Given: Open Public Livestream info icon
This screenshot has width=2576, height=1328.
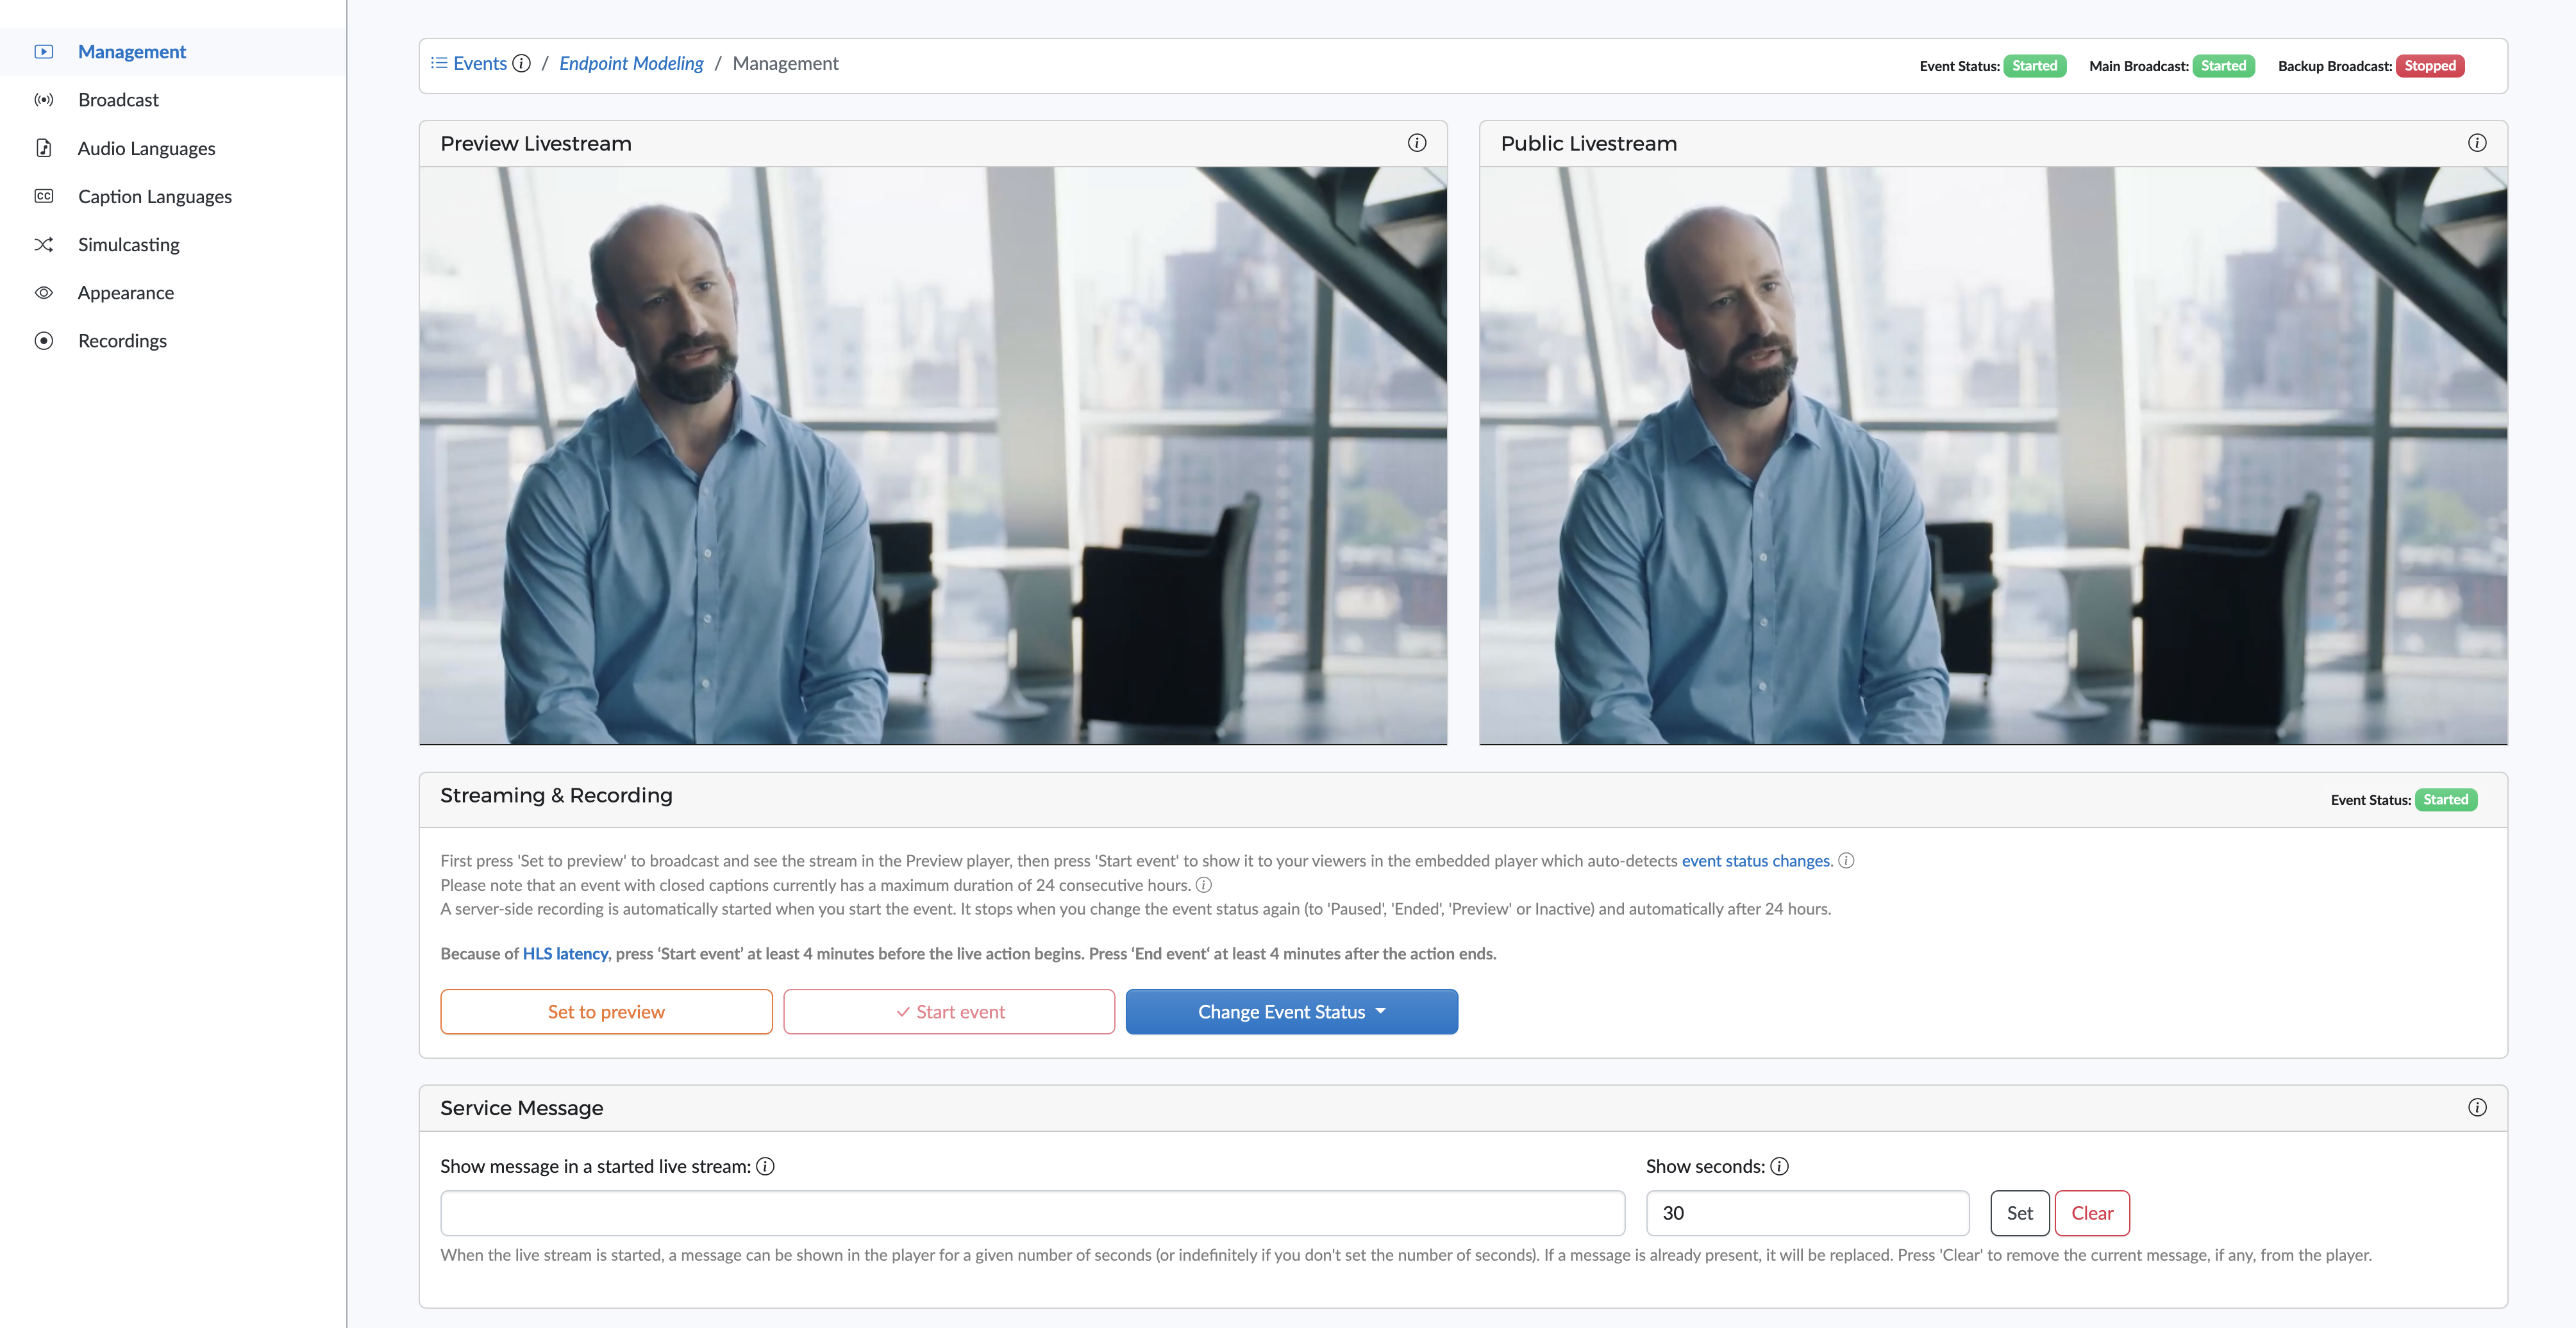Looking at the screenshot, I should point(2477,143).
